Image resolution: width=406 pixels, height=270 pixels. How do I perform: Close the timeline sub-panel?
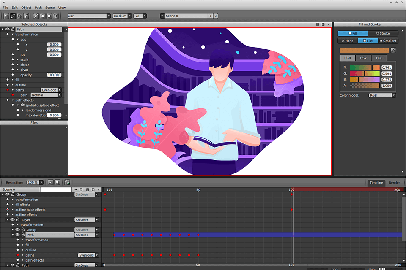(x=99, y=190)
